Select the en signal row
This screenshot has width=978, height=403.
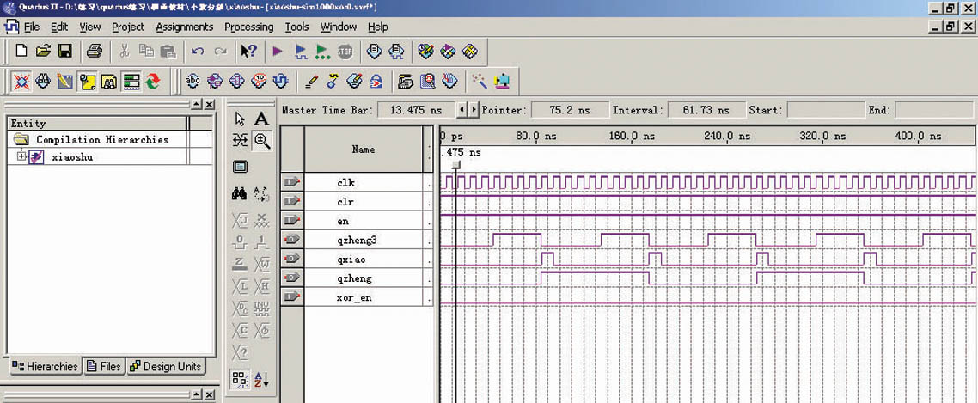click(357, 221)
